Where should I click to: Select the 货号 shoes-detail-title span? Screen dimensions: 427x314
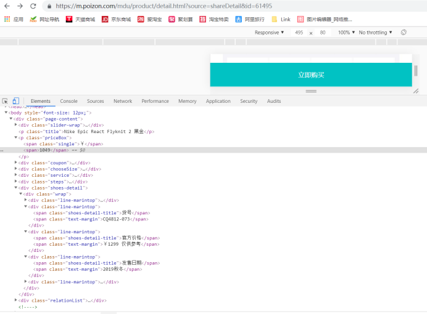(91, 213)
